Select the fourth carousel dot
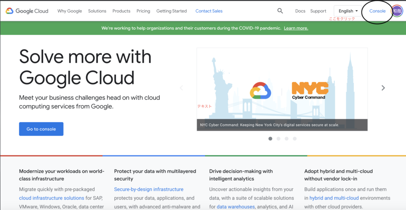 coord(295,139)
